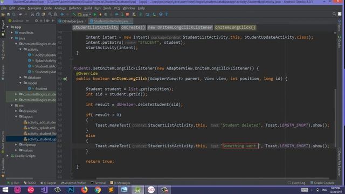Click the onCreate() breadcrumb
This screenshot has width=345, height=194.
(x=133, y=27)
